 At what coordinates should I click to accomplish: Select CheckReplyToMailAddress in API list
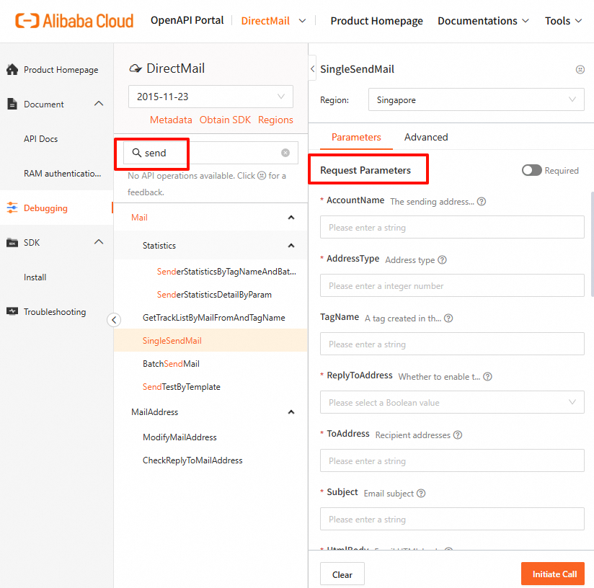click(x=192, y=460)
